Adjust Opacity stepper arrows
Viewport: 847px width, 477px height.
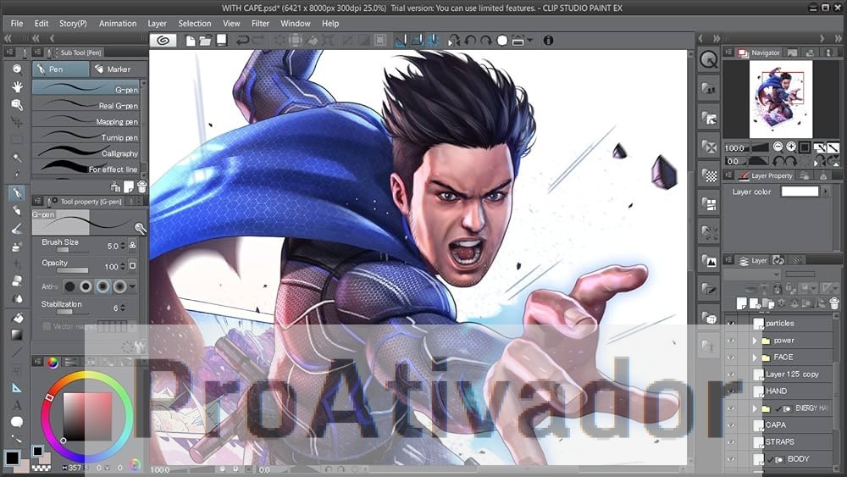coord(123,266)
